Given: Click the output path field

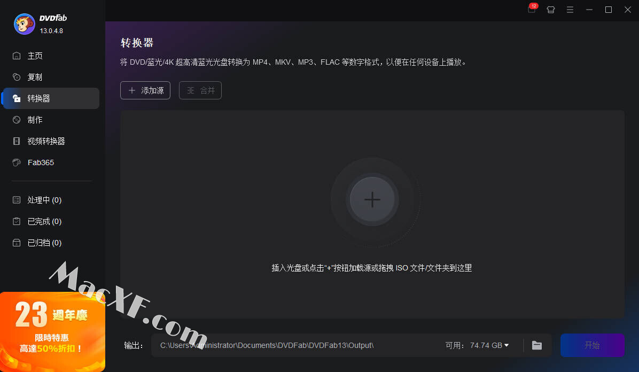Looking at the screenshot, I should pos(294,345).
